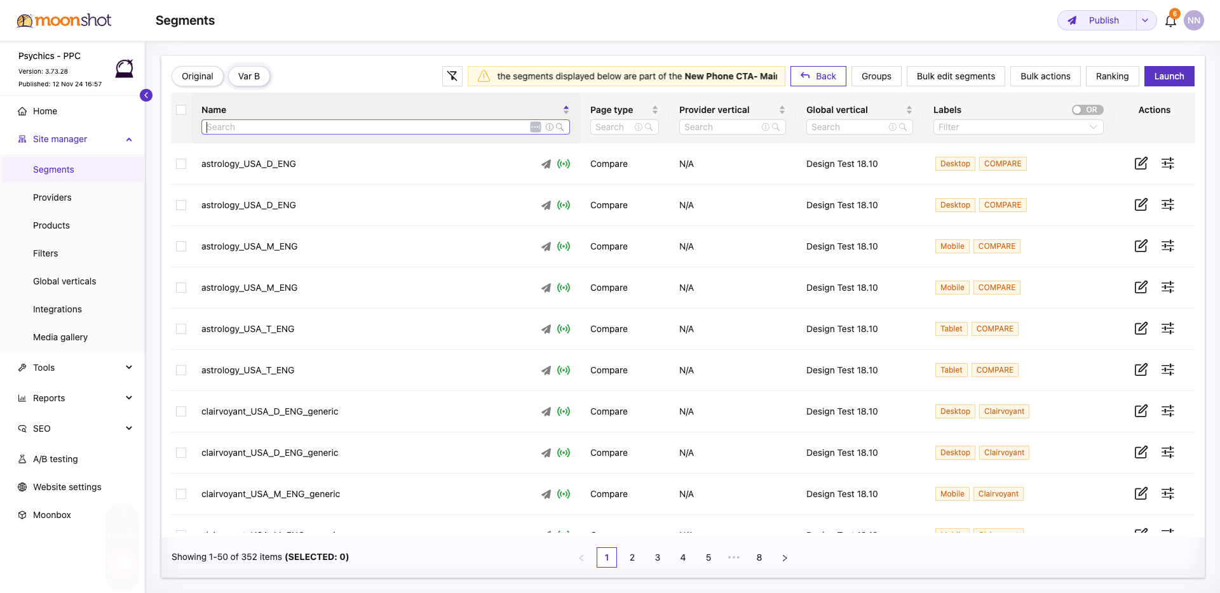Image resolution: width=1220 pixels, height=593 pixels.
Task: Open settings sliders icon for first astrology_USA_M_ENG row
Action: [x=1168, y=246]
